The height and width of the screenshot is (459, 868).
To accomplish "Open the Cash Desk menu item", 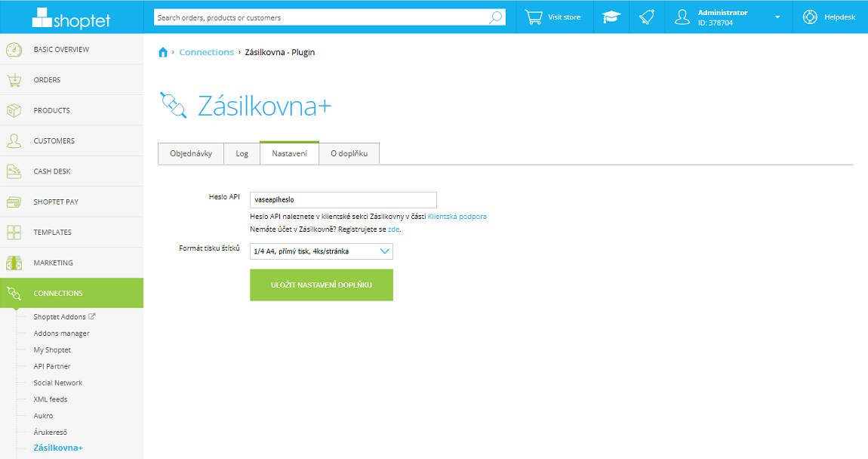I will [72, 171].
